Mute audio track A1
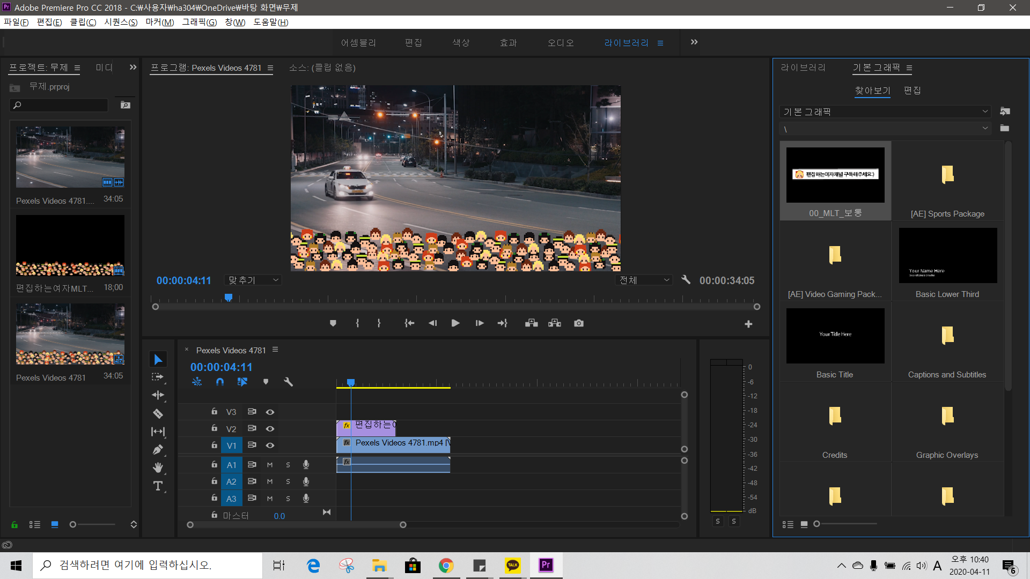 point(270,465)
